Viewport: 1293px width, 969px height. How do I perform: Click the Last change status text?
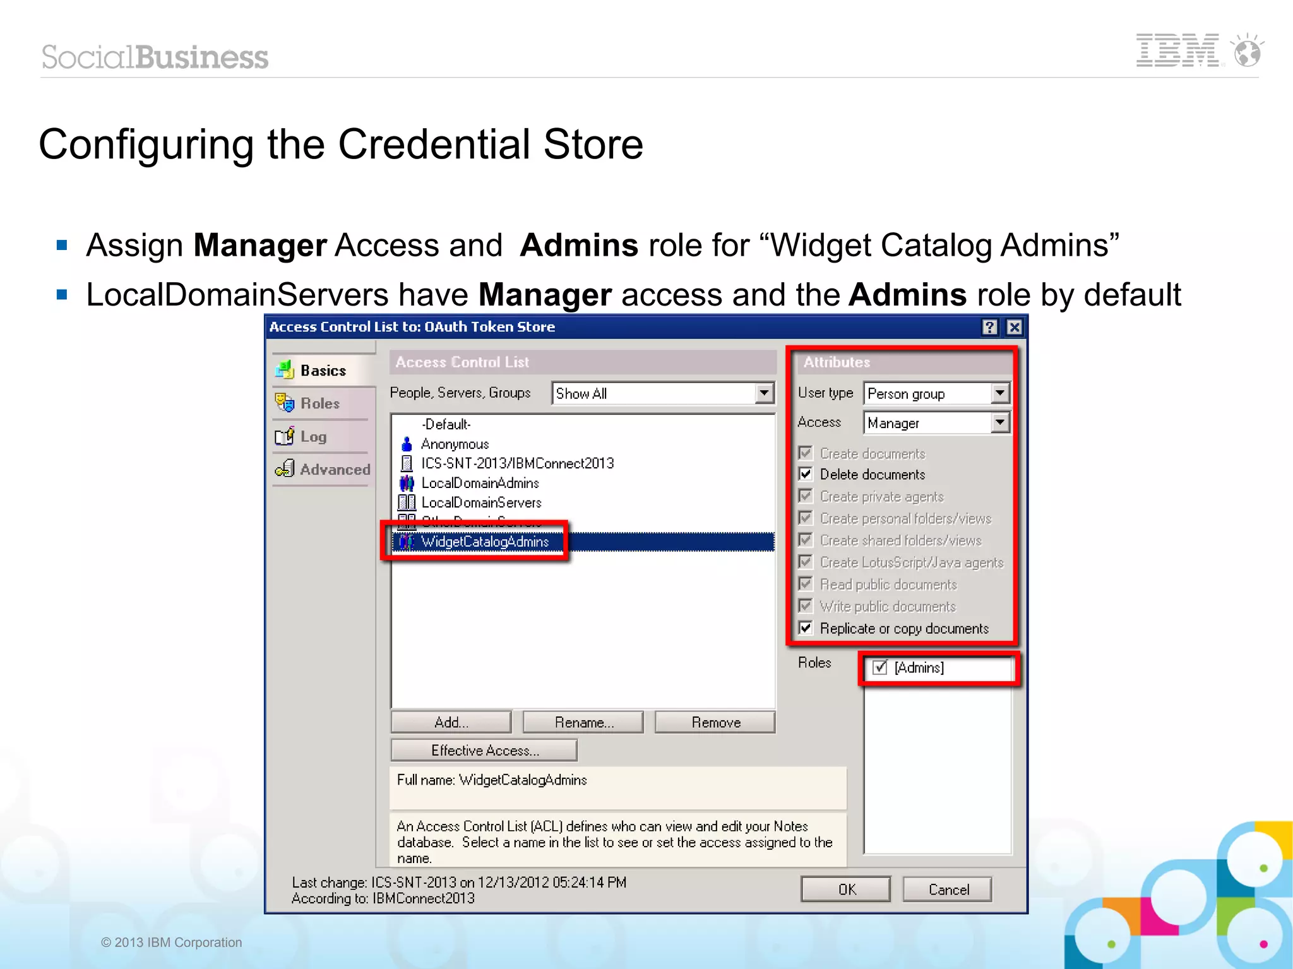(x=459, y=883)
